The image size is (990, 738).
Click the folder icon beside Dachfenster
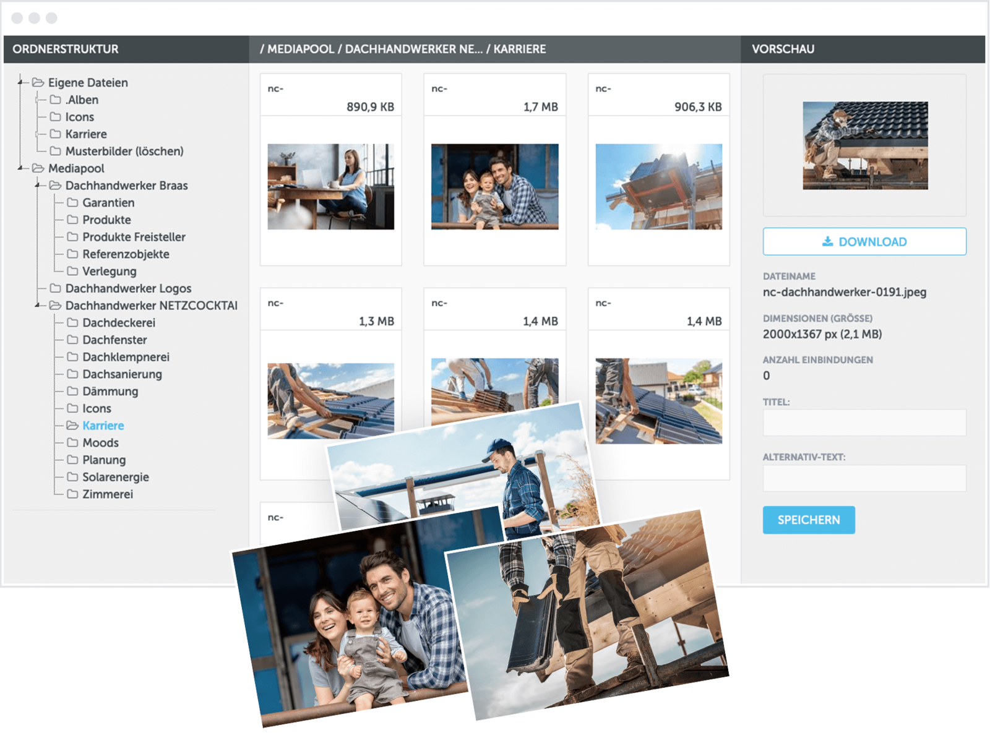[x=72, y=340]
